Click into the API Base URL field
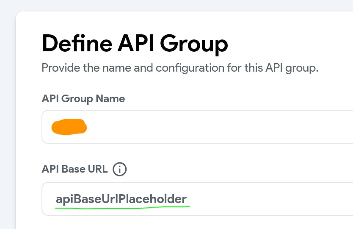 (254, 199)
